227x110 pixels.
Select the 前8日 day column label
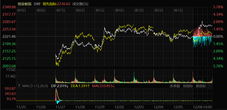click(x=41, y=10)
